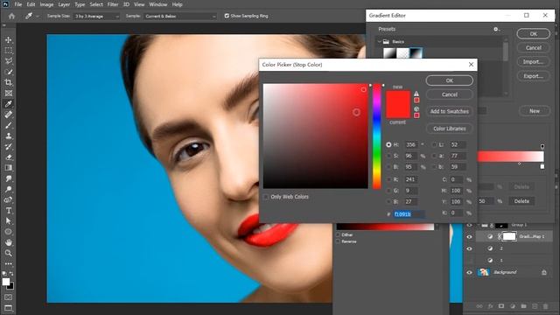This screenshot has width=560, height=315.
Task: Collapse the Basics presets folder
Action: [379, 41]
